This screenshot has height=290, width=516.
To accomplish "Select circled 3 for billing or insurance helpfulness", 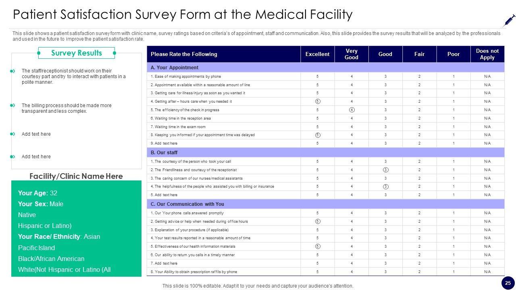I will click(x=385, y=186).
